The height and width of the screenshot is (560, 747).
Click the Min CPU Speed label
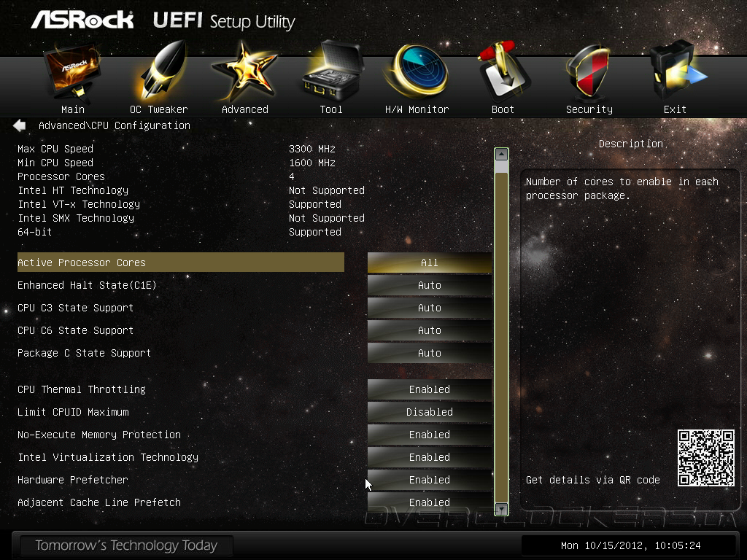click(55, 163)
